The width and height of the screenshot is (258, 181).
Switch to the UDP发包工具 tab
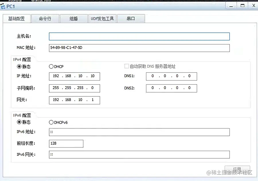[x=102, y=19]
